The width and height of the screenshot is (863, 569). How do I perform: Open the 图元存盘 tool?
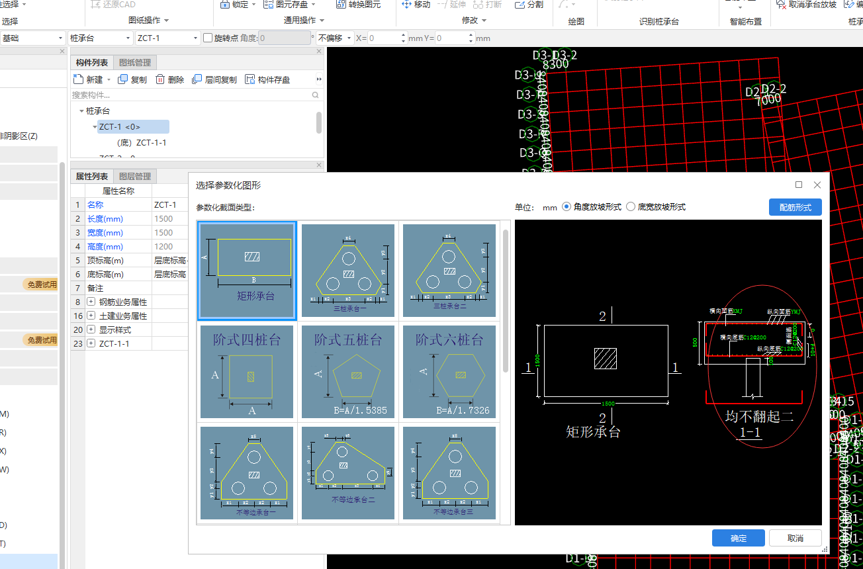(289, 5)
